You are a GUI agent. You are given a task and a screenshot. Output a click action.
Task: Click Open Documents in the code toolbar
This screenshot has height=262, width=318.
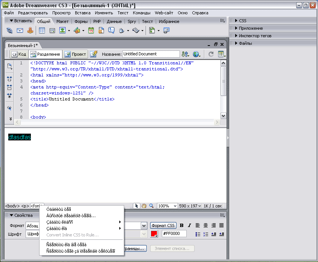(9, 66)
